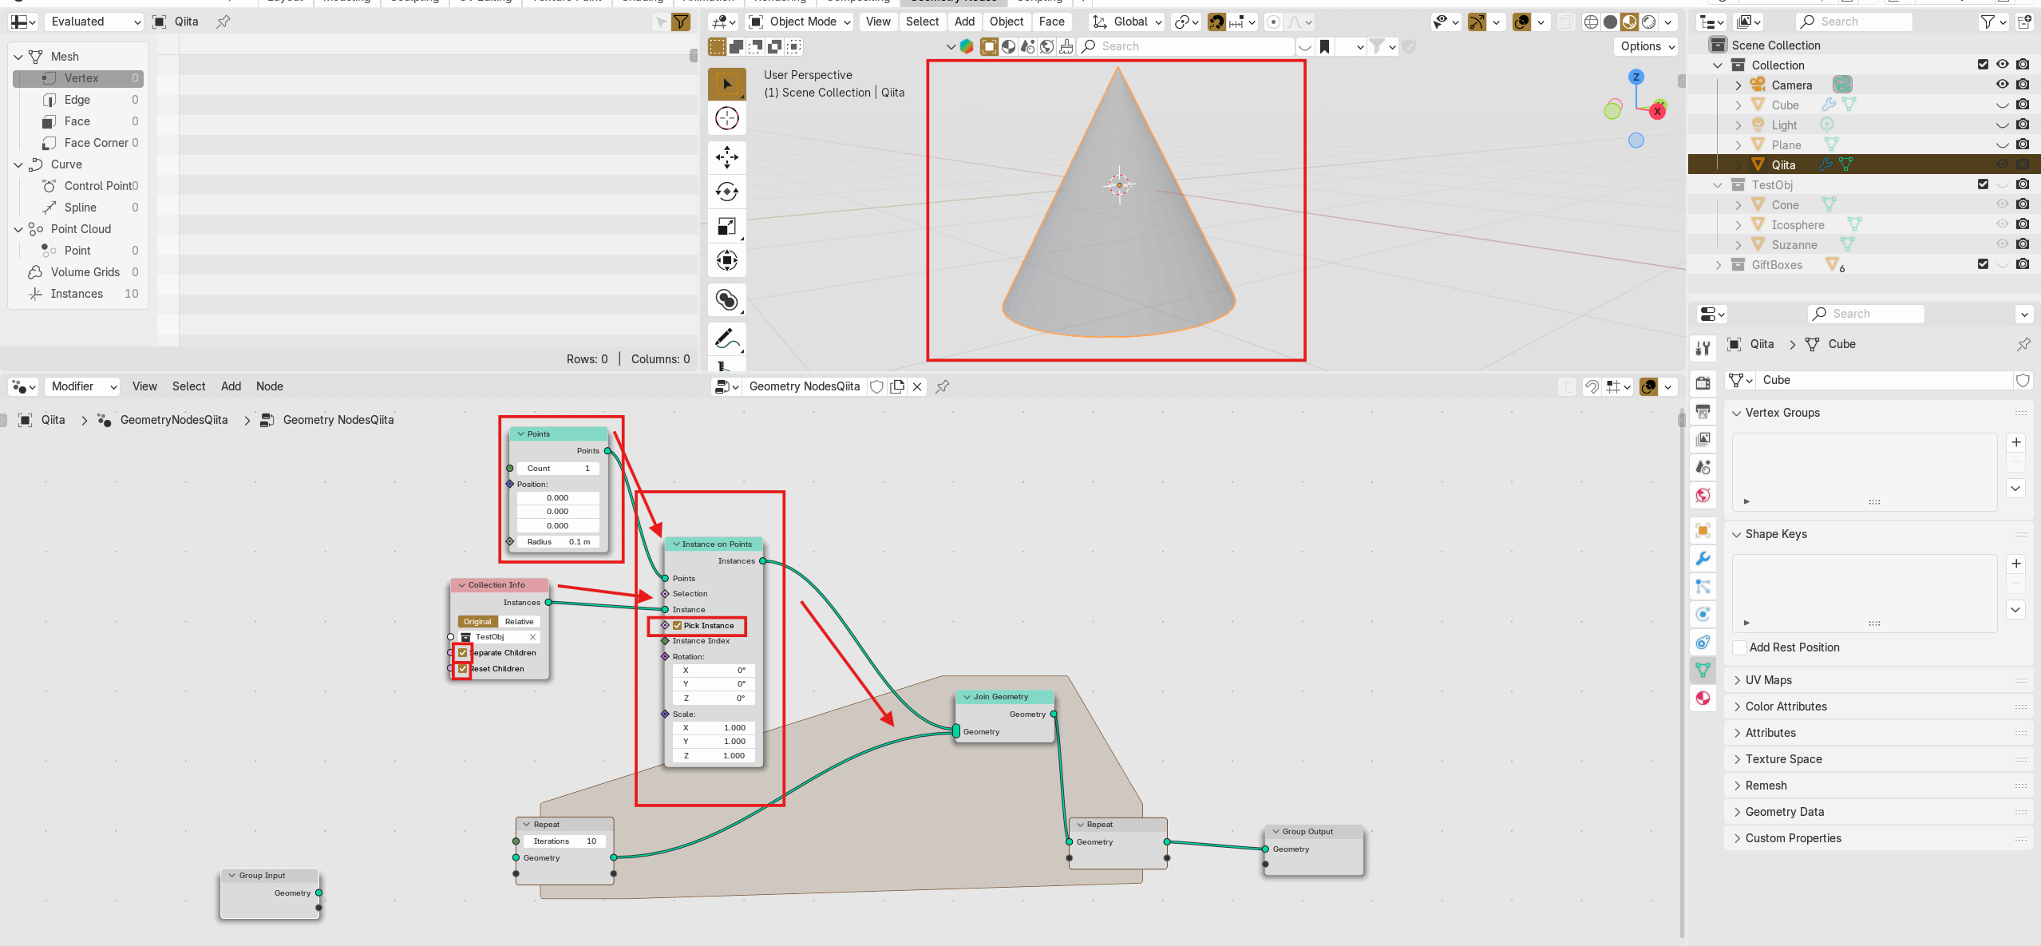
Task: Open the Object menu in viewport header
Action: [1006, 22]
